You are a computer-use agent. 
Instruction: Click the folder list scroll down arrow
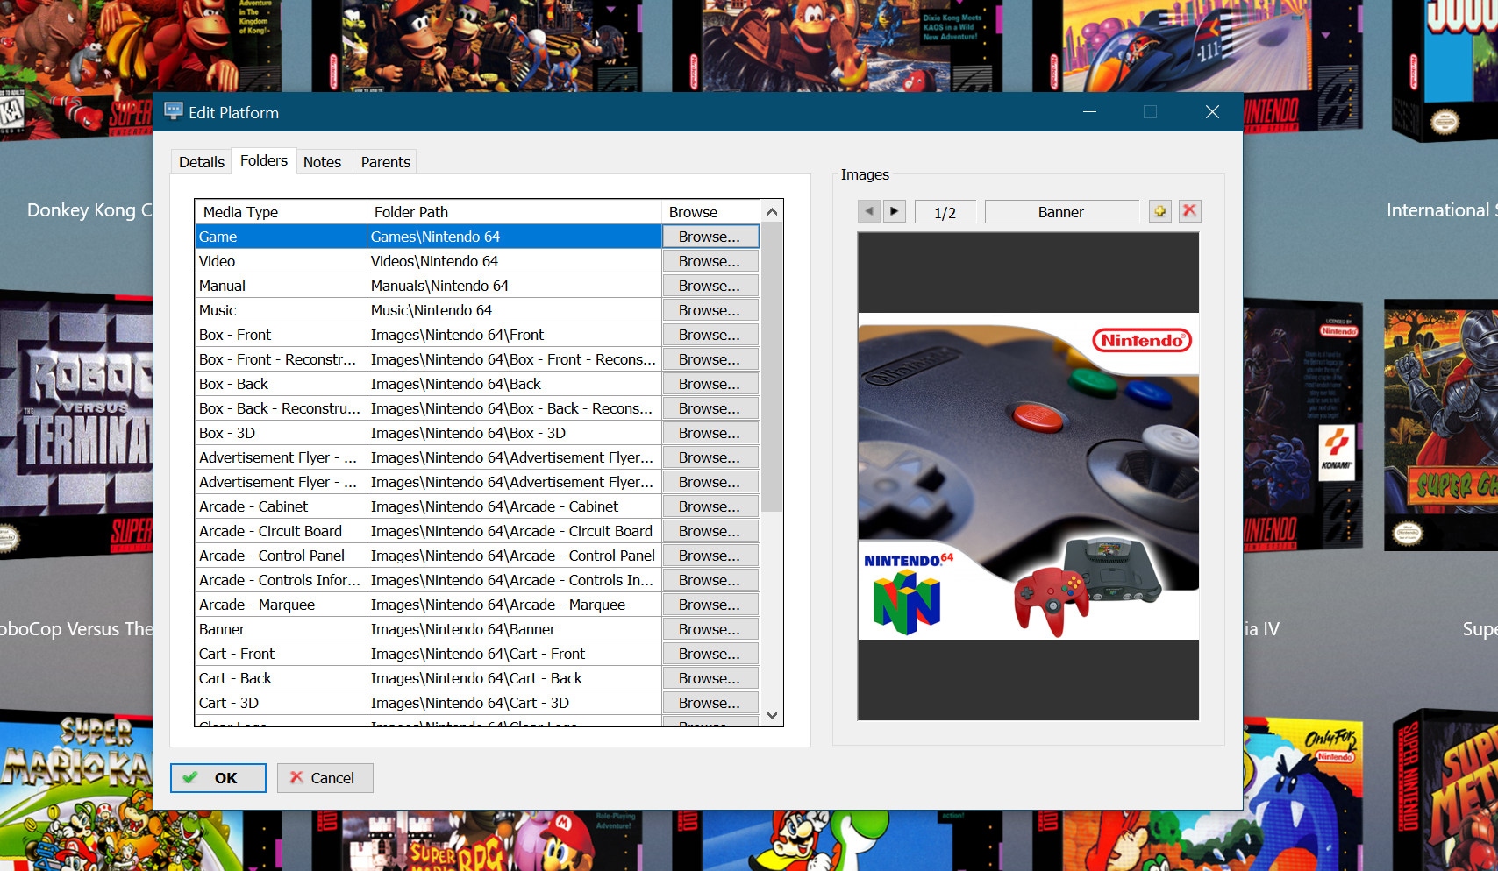click(x=772, y=715)
